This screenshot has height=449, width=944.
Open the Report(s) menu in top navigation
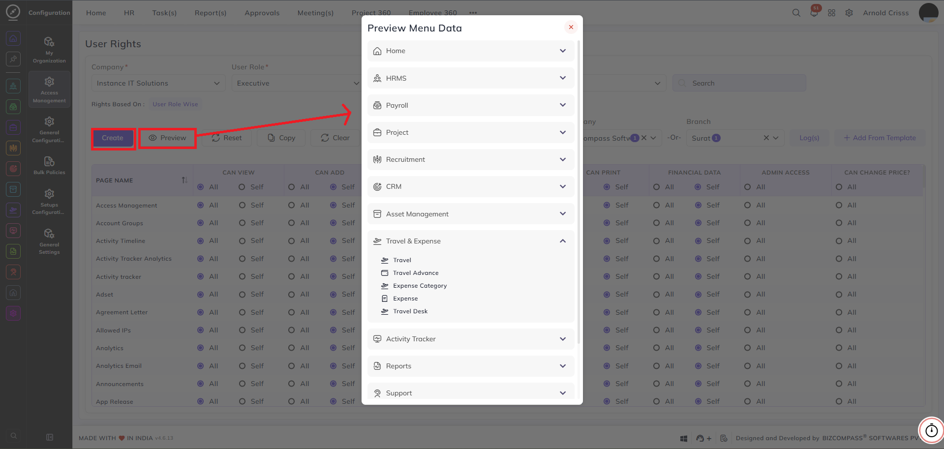pos(211,13)
